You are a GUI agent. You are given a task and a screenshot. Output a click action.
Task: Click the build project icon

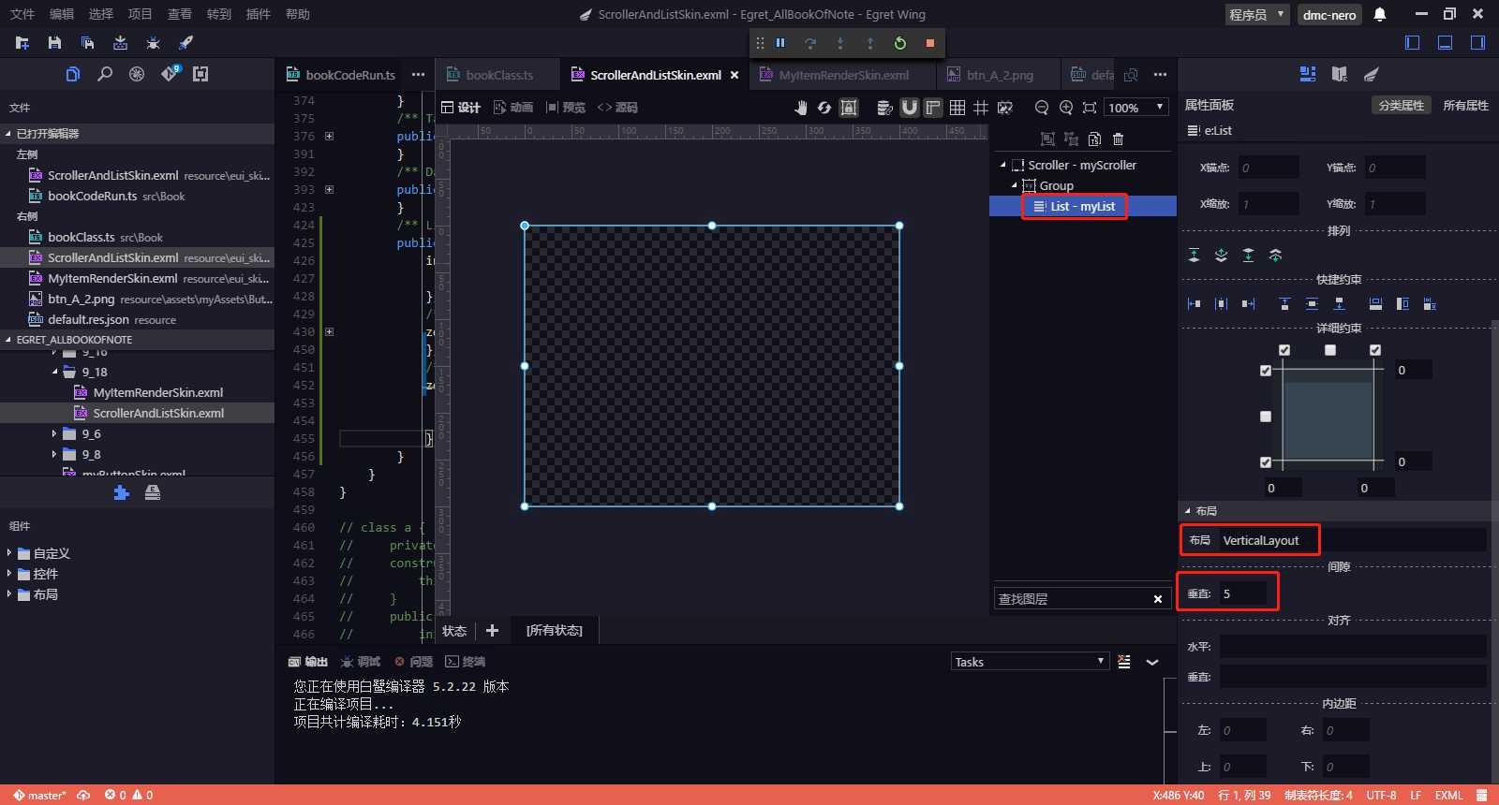tap(120, 43)
